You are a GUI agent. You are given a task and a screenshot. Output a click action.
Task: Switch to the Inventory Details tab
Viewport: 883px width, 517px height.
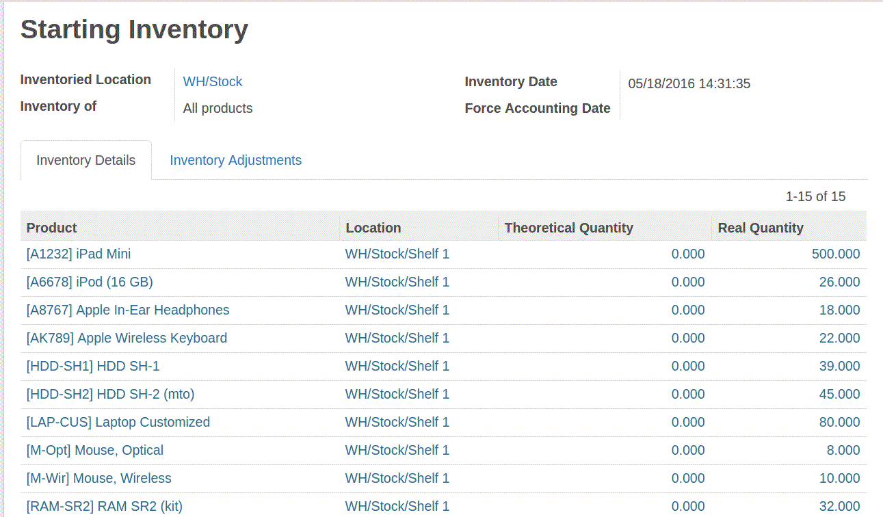coord(86,161)
